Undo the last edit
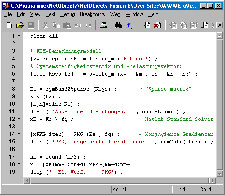The image size is (225, 195). [78, 25]
